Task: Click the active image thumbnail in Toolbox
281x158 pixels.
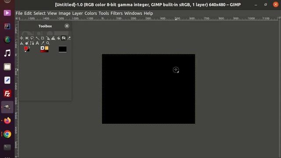Action: [x=62, y=49]
